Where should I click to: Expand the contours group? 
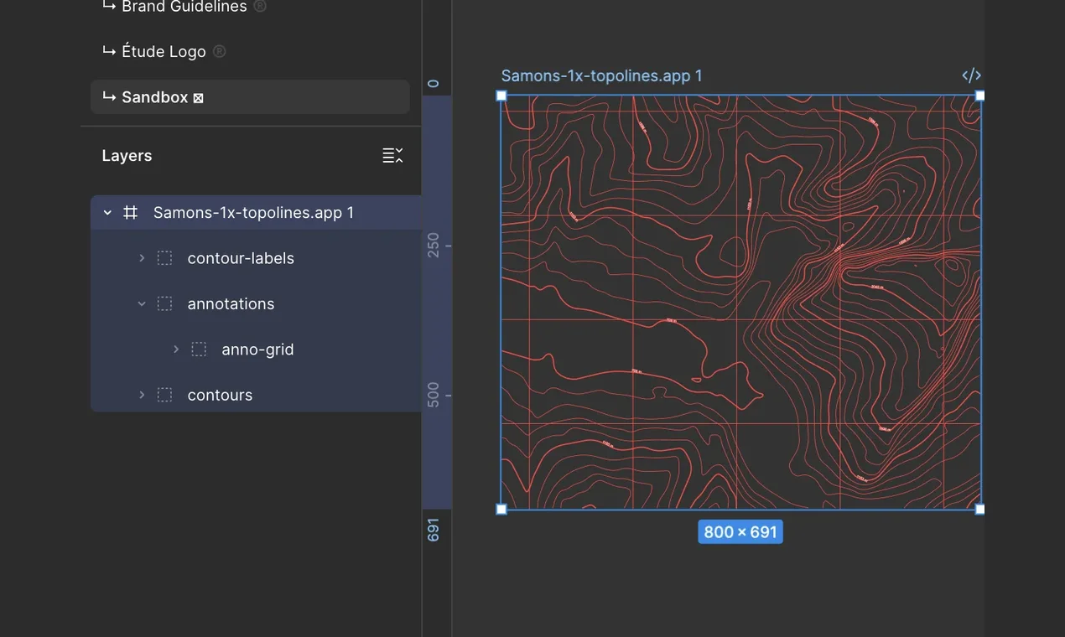click(x=142, y=395)
